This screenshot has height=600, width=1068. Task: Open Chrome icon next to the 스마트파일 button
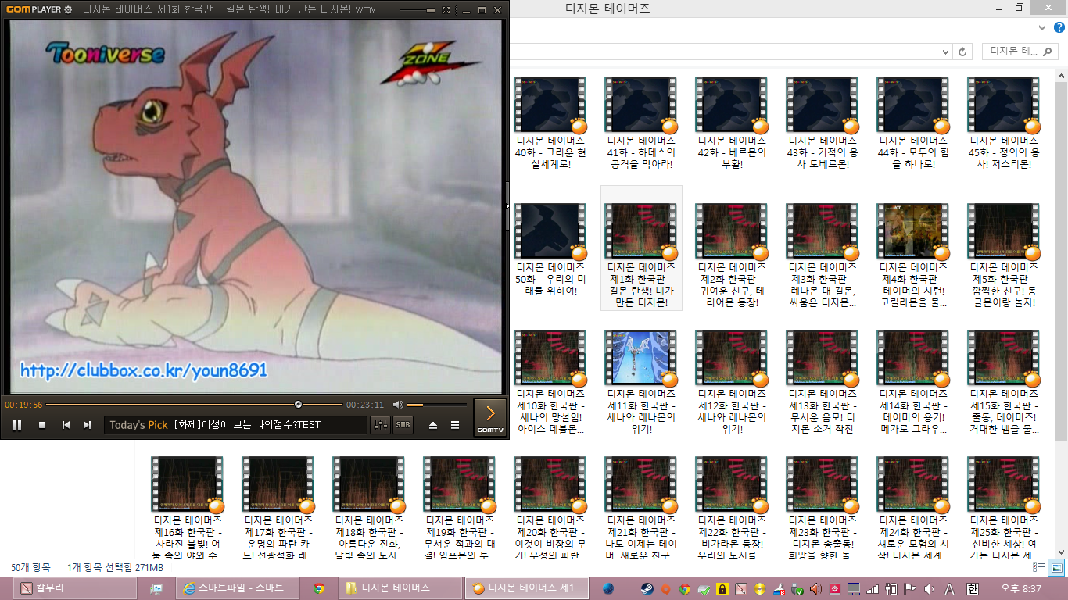pos(319,588)
